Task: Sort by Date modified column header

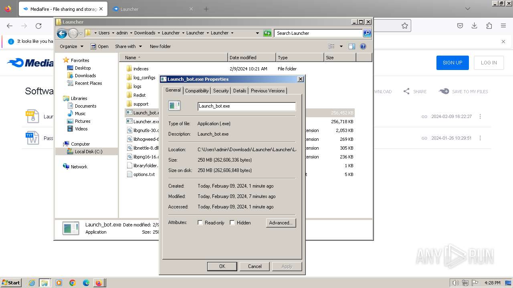Action: point(252,58)
